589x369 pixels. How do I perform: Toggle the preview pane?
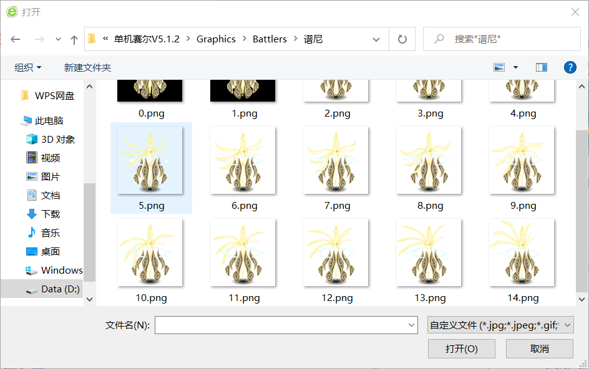542,67
